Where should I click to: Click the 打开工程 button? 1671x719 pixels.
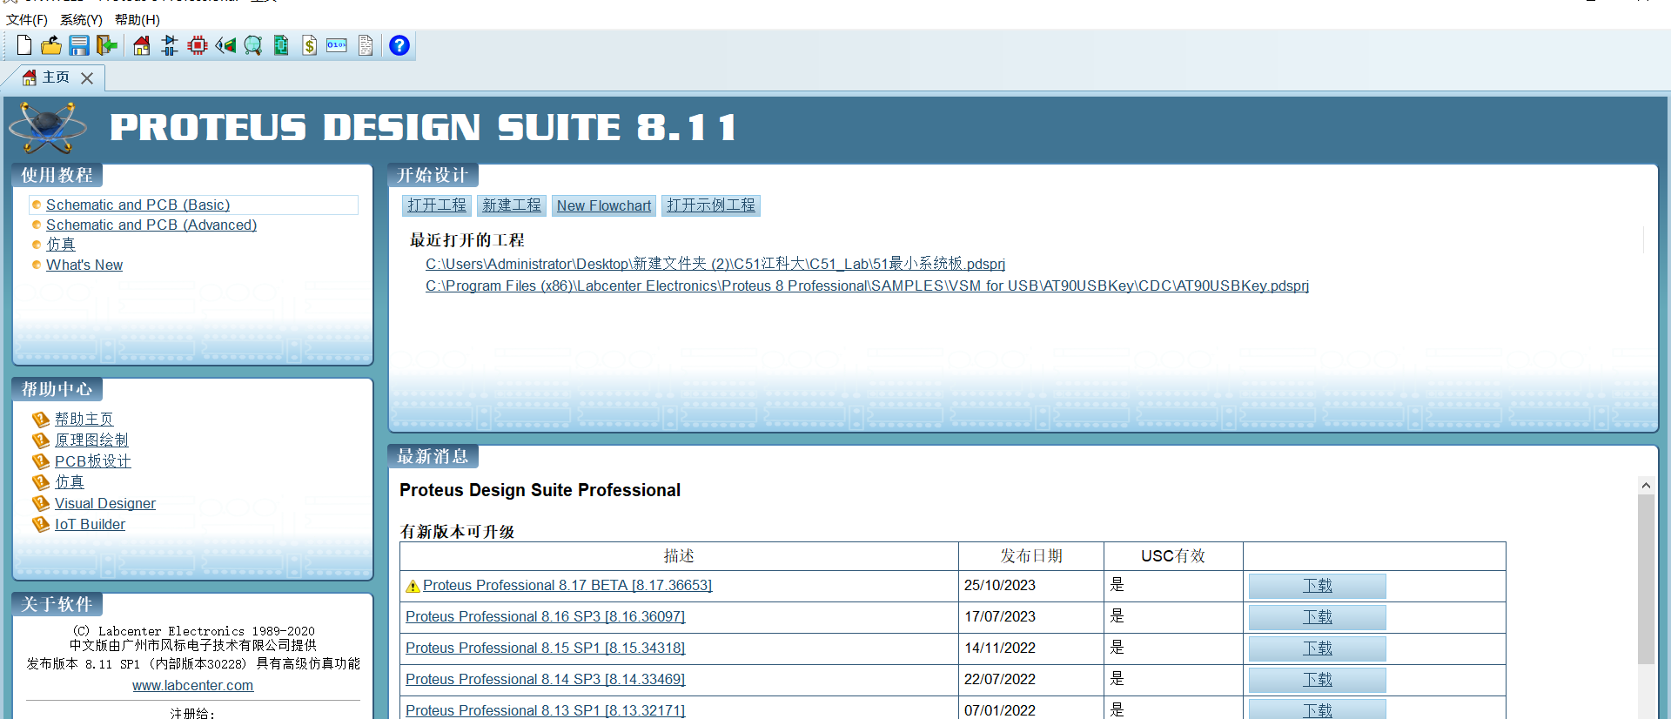click(437, 205)
